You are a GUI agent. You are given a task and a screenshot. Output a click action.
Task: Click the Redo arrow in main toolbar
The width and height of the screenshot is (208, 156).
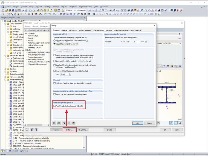point(34,10)
